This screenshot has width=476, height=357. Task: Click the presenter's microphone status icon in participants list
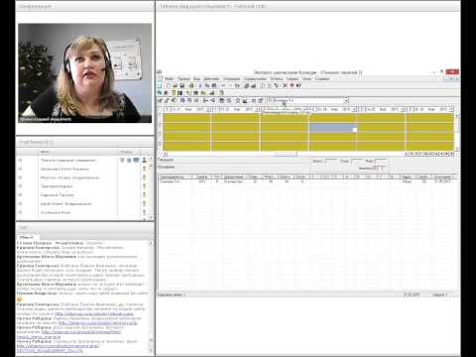[x=122, y=161]
